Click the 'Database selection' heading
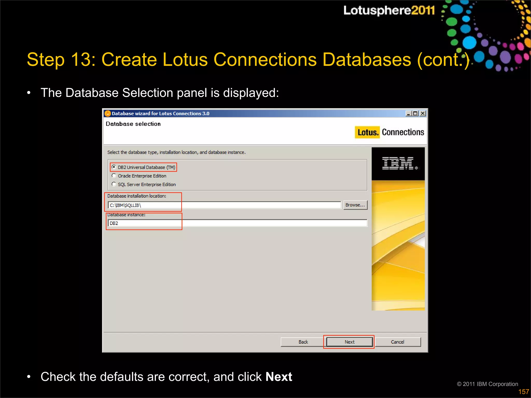This screenshot has width=531, height=398. click(133, 124)
